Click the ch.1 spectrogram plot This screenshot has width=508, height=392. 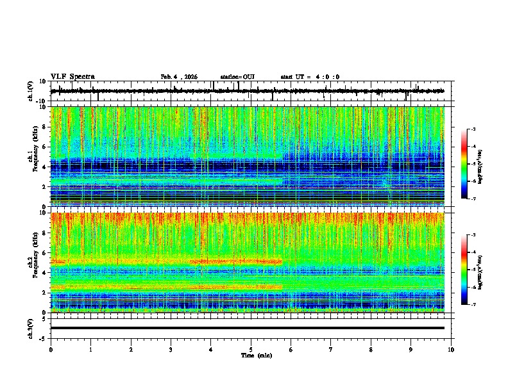tap(247, 156)
